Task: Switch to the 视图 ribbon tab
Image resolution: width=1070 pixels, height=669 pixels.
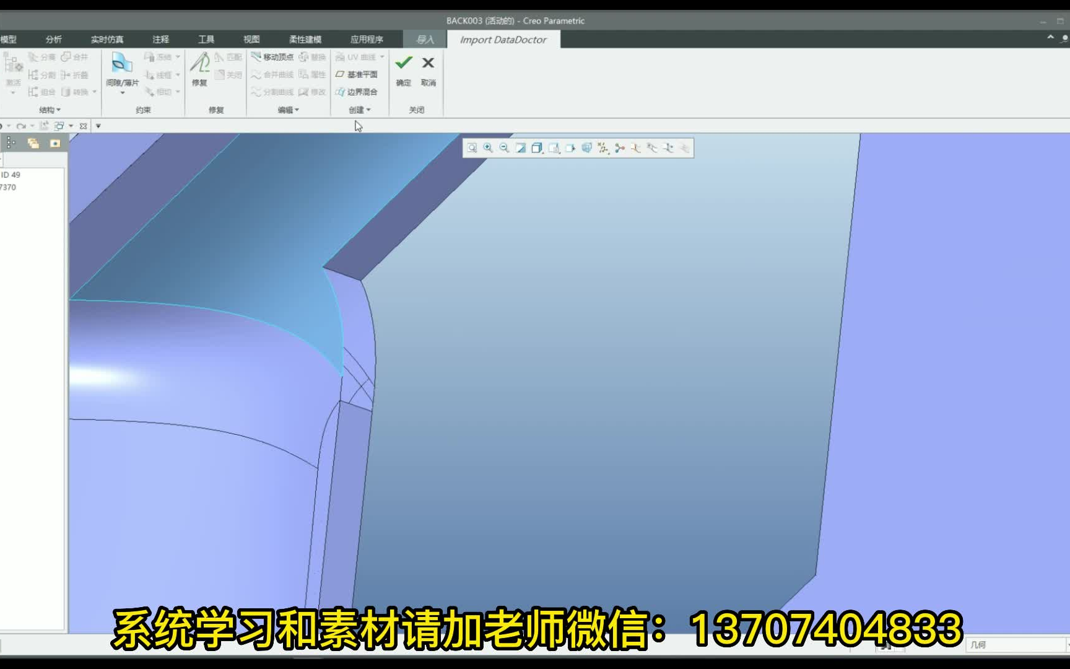Action: pos(251,39)
